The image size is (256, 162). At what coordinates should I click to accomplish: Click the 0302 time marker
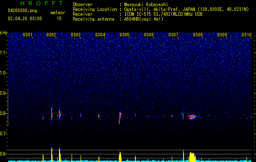pos(51,34)
